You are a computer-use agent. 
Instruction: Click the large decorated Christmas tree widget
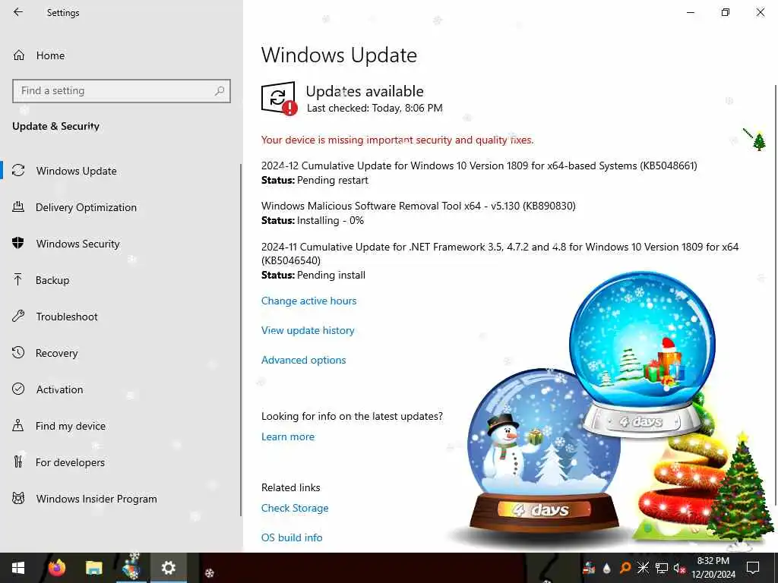point(739,488)
